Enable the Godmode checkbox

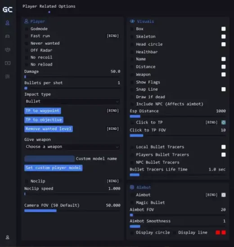click(27, 29)
